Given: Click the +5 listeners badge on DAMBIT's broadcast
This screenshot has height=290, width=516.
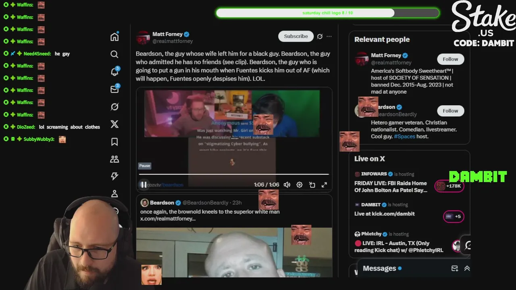Looking at the screenshot, I should (454, 216).
